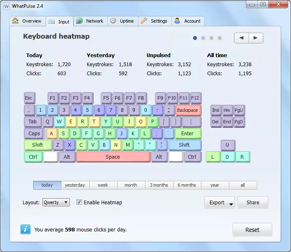Choose the year time range
291x252 pixels.
(x=215, y=185)
